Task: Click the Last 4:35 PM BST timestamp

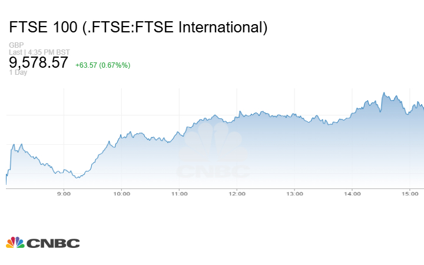Action: point(39,52)
